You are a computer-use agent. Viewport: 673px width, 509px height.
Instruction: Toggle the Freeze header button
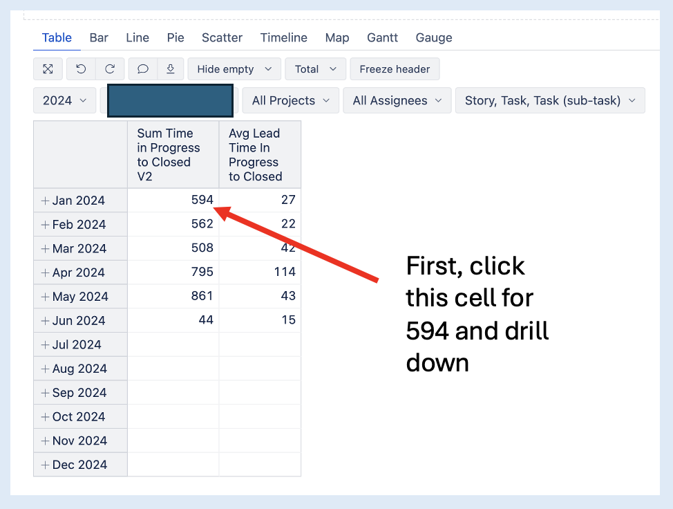click(x=395, y=69)
